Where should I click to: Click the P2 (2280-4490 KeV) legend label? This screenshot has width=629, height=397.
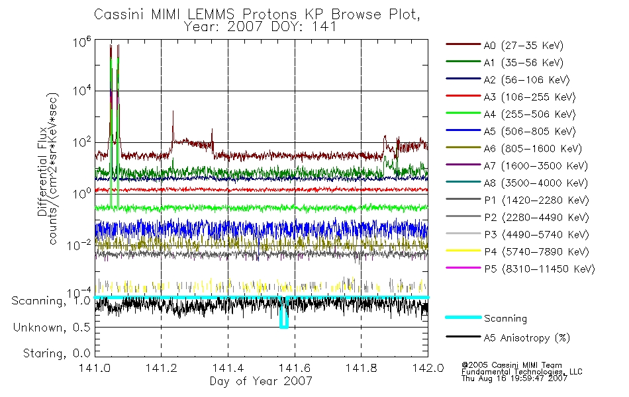tap(536, 217)
